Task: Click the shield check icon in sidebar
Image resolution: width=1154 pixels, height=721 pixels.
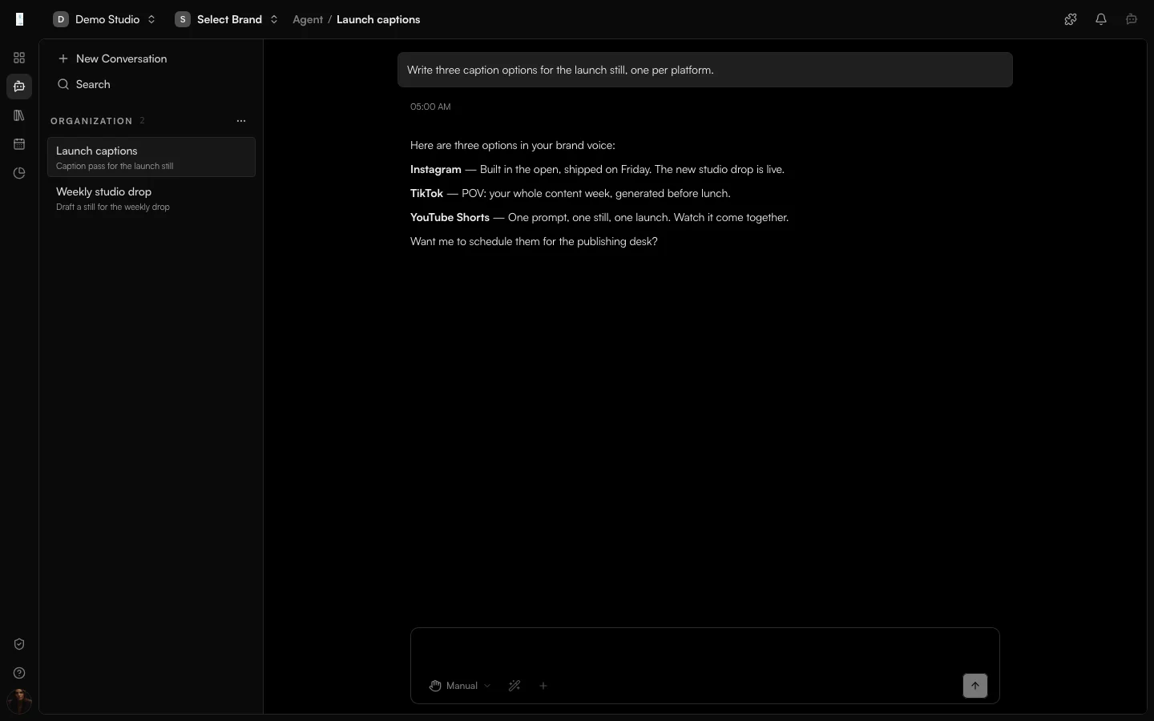Action: tap(19, 644)
